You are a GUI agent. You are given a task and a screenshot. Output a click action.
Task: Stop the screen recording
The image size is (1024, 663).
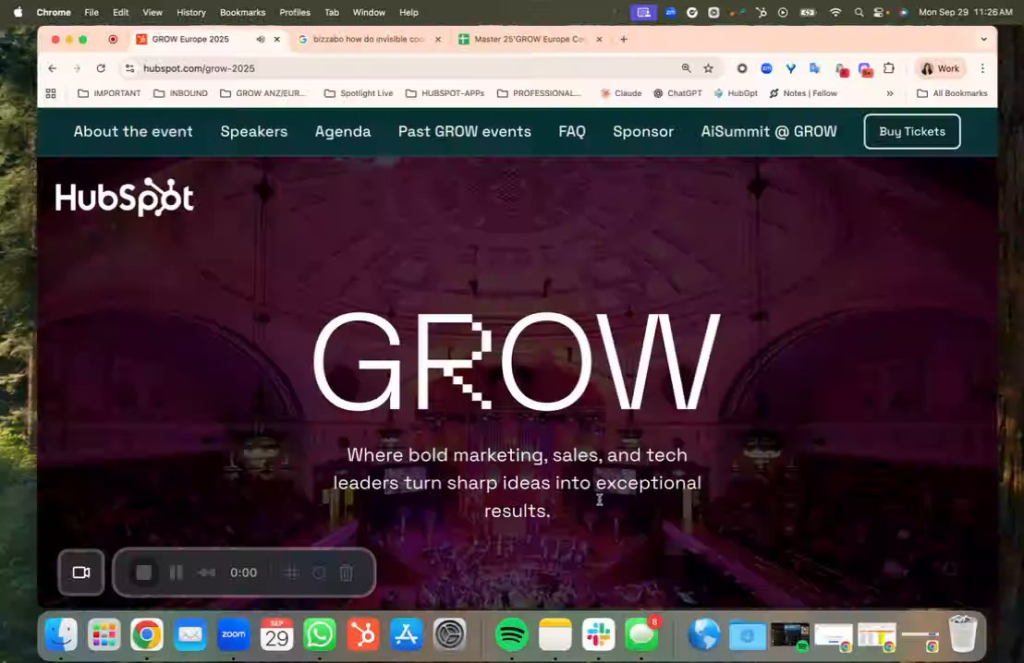click(143, 573)
